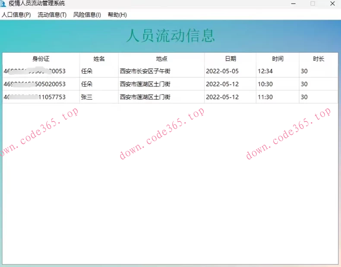
Task: Click the 地点 column header
Action: [x=161, y=59]
